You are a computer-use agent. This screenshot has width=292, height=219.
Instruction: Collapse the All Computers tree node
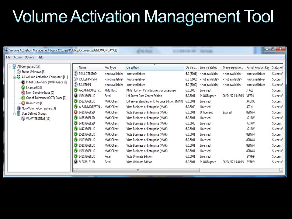10,67
